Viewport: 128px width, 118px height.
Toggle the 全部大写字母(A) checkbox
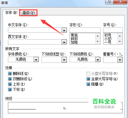pos(88,79)
